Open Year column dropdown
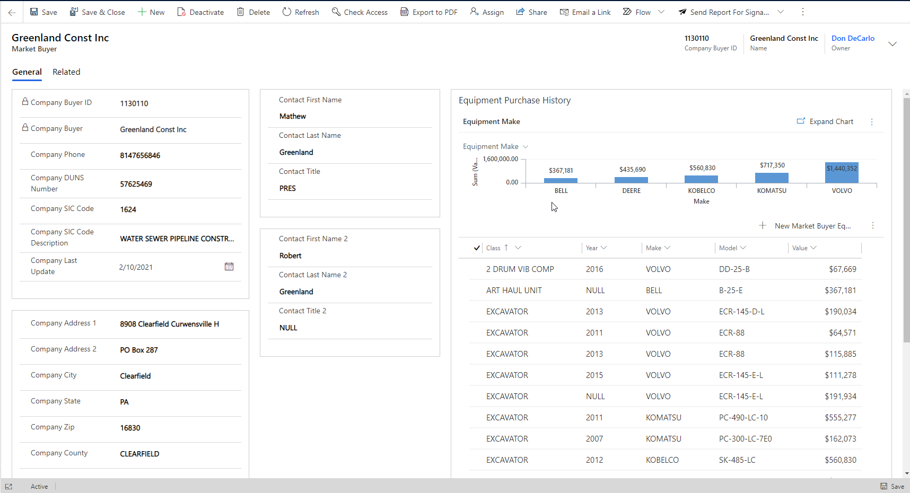 pos(603,248)
